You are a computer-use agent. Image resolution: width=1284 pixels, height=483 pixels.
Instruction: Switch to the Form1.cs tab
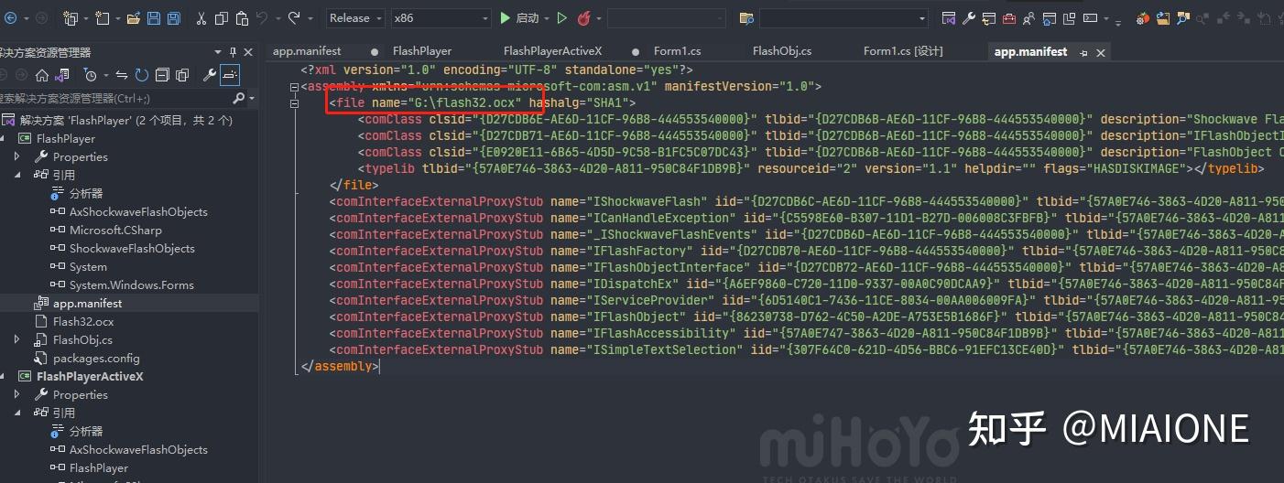click(677, 51)
